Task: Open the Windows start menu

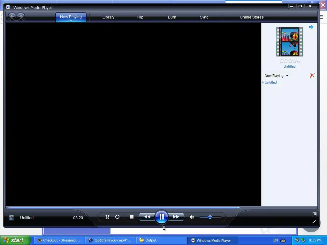Action: tap(15, 240)
